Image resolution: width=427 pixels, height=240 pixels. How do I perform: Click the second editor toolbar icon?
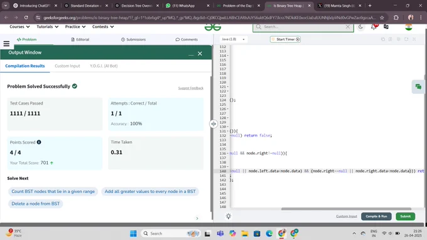click(x=390, y=39)
